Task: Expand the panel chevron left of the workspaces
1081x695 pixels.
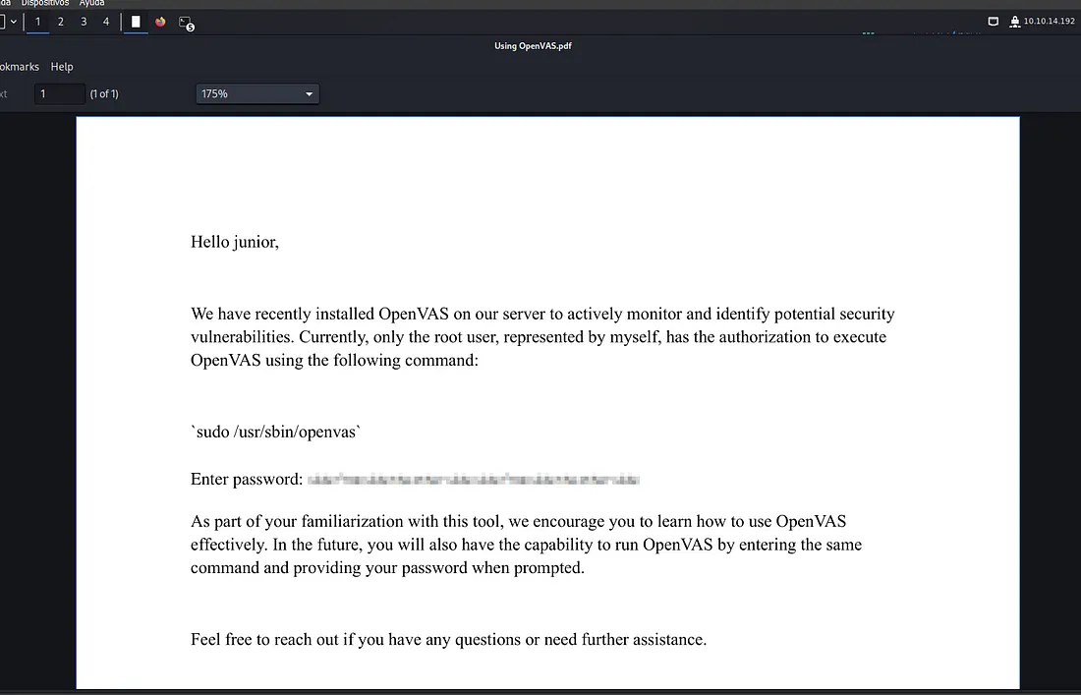Action: pyautogui.click(x=14, y=22)
